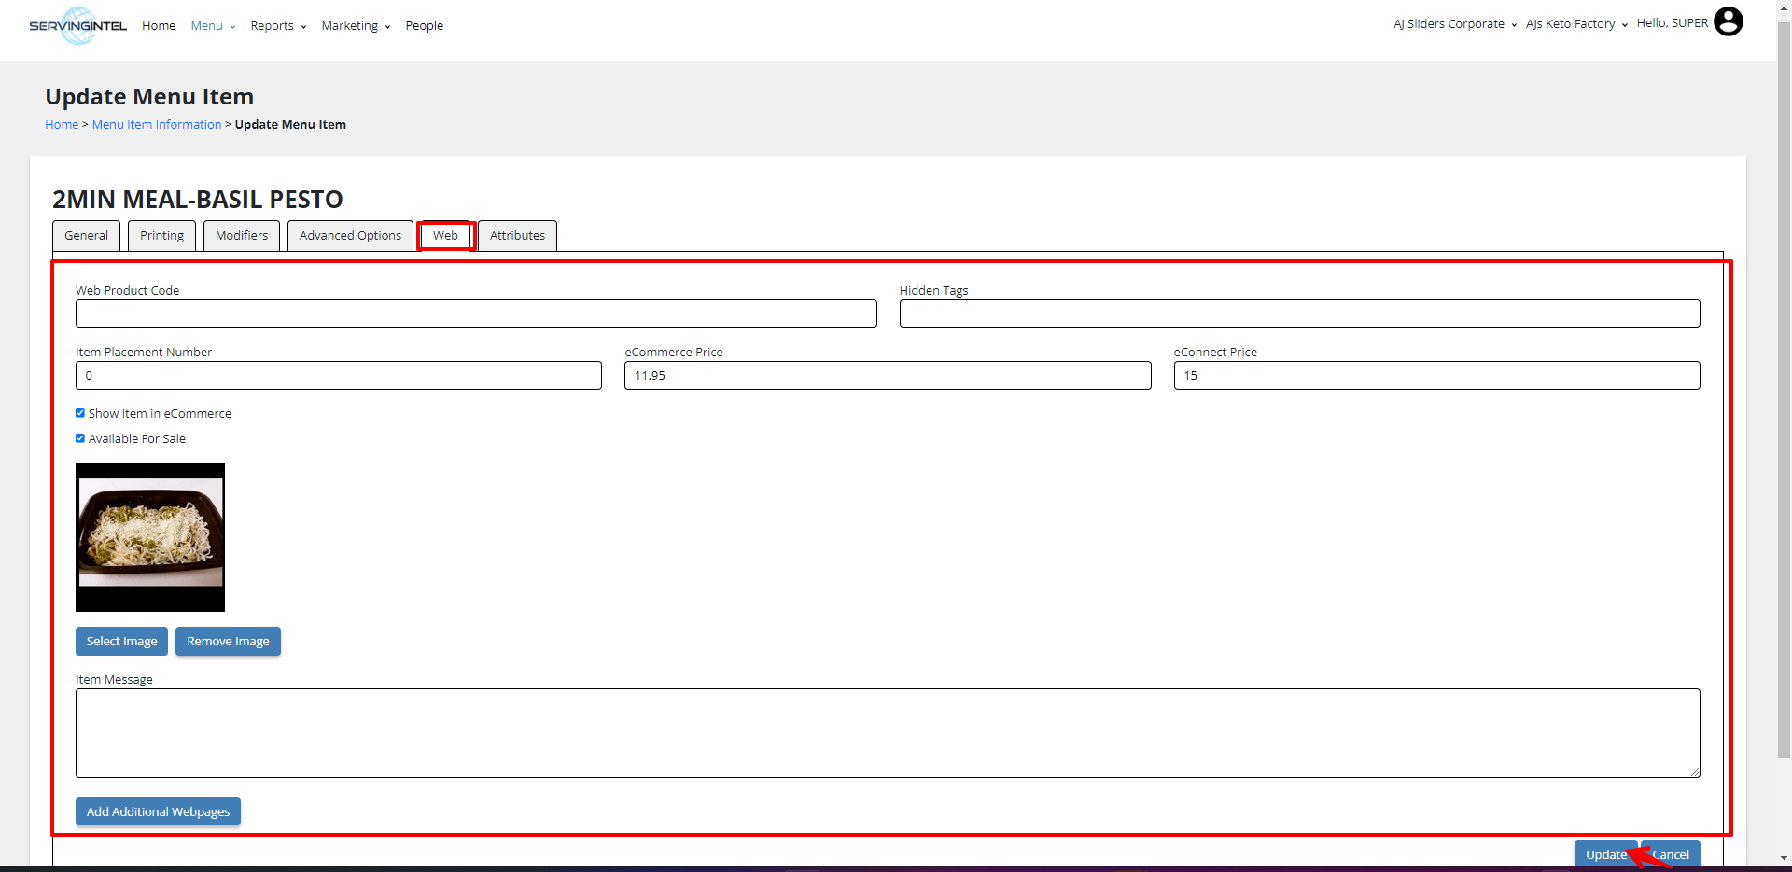Click the Menu Item Information breadcrumb link
Screen dimensions: 1792x872
[x=157, y=125]
